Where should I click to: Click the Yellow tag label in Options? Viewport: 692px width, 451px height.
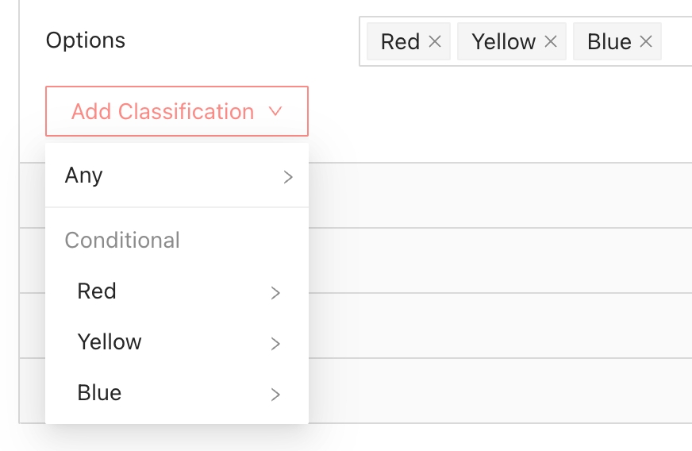point(503,42)
